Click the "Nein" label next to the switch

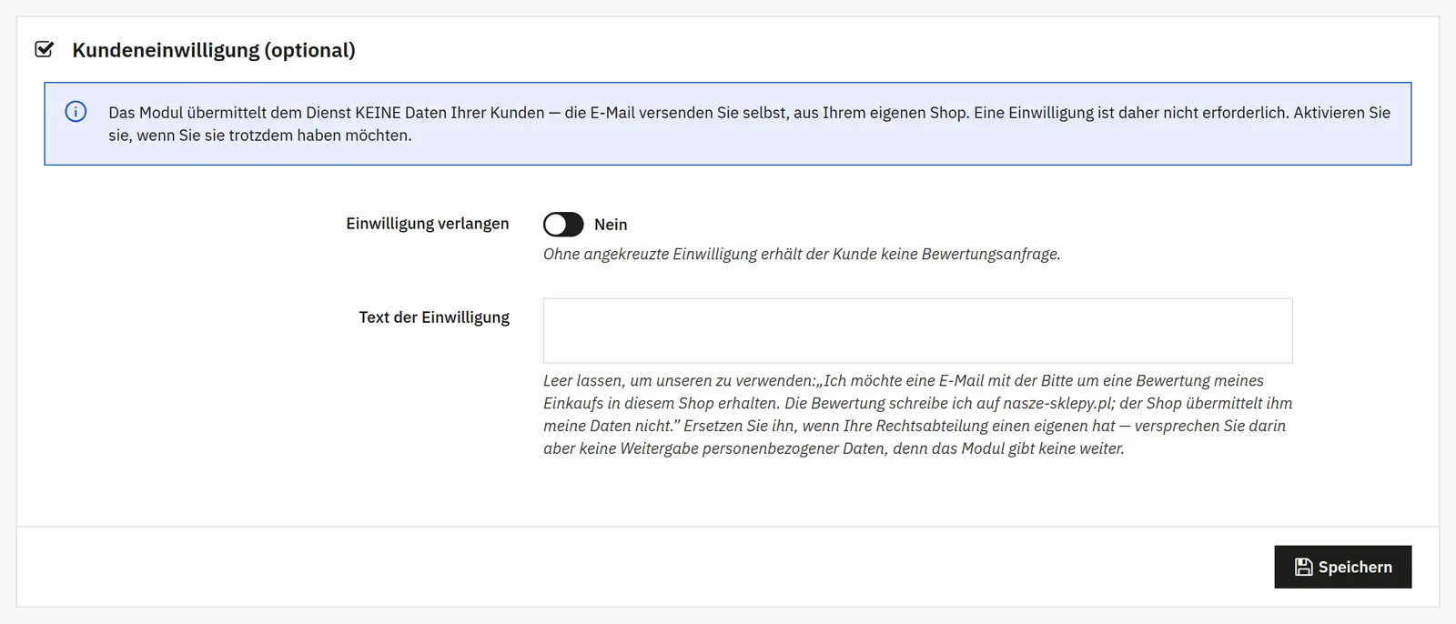pos(611,225)
